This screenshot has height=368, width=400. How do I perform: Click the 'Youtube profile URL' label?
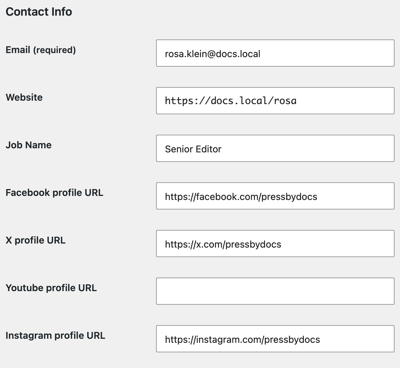51,288
